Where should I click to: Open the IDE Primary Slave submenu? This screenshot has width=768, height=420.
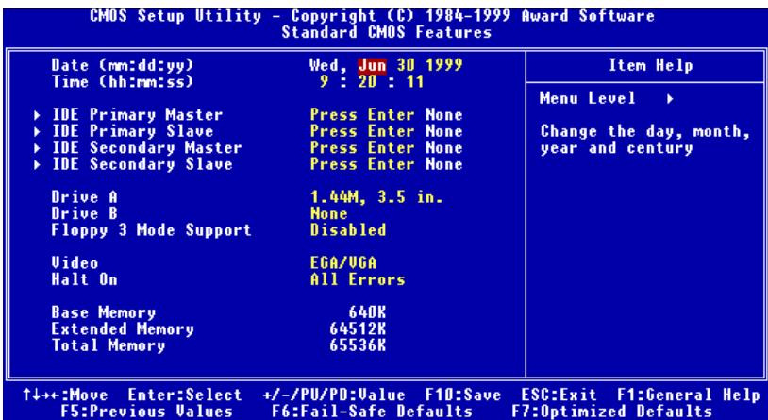[x=132, y=132]
